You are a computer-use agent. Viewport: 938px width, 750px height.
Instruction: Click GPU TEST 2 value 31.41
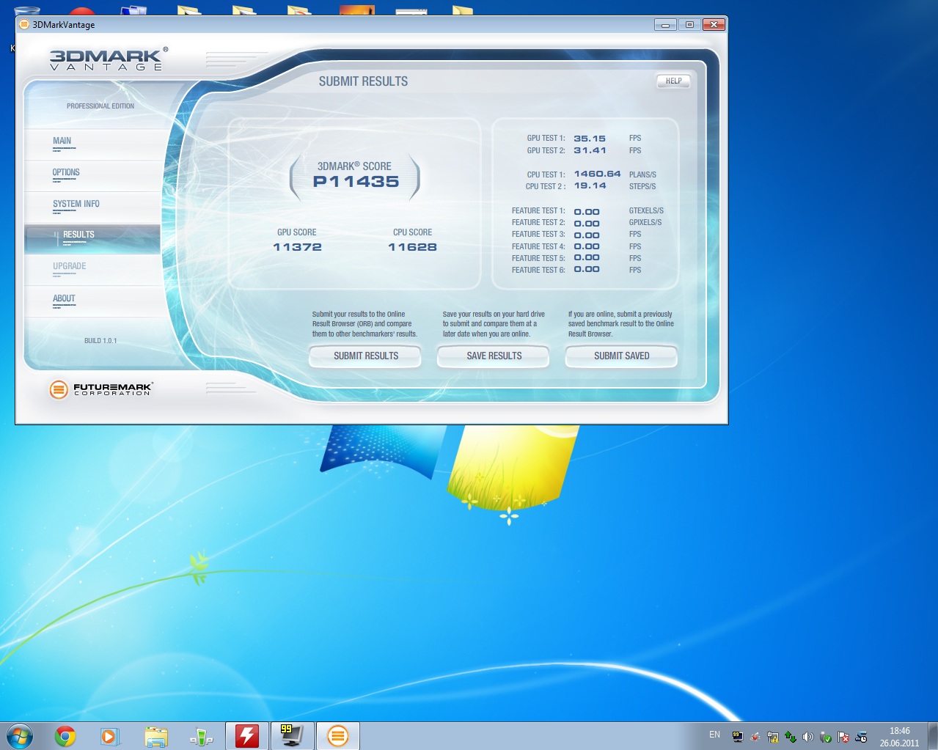[x=590, y=150]
